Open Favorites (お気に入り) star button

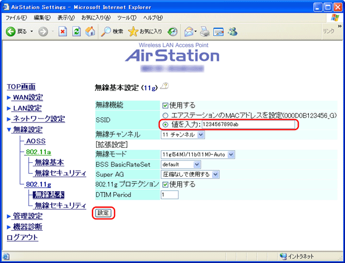coord(145,32)
